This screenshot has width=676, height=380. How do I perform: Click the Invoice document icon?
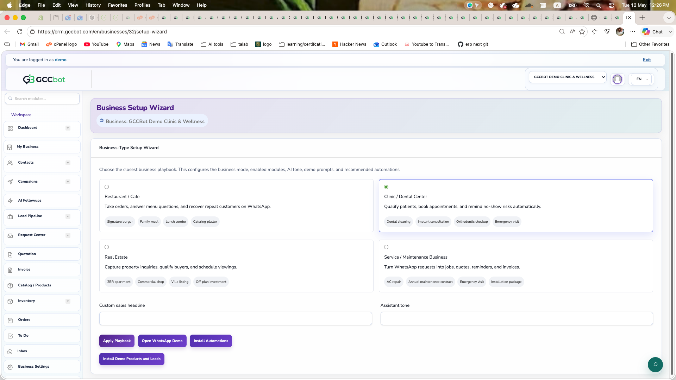tap(10, 270)
